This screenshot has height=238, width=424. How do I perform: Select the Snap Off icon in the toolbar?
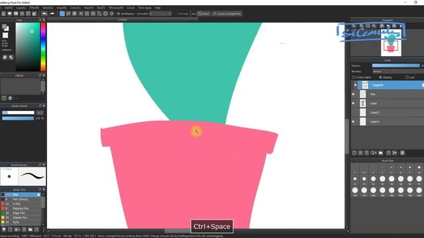[62, 13]
